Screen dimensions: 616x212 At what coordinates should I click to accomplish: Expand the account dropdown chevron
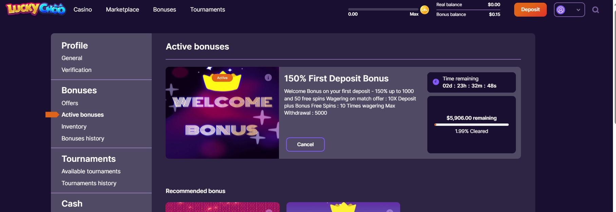pyautogui.click(x=578, y=10)
